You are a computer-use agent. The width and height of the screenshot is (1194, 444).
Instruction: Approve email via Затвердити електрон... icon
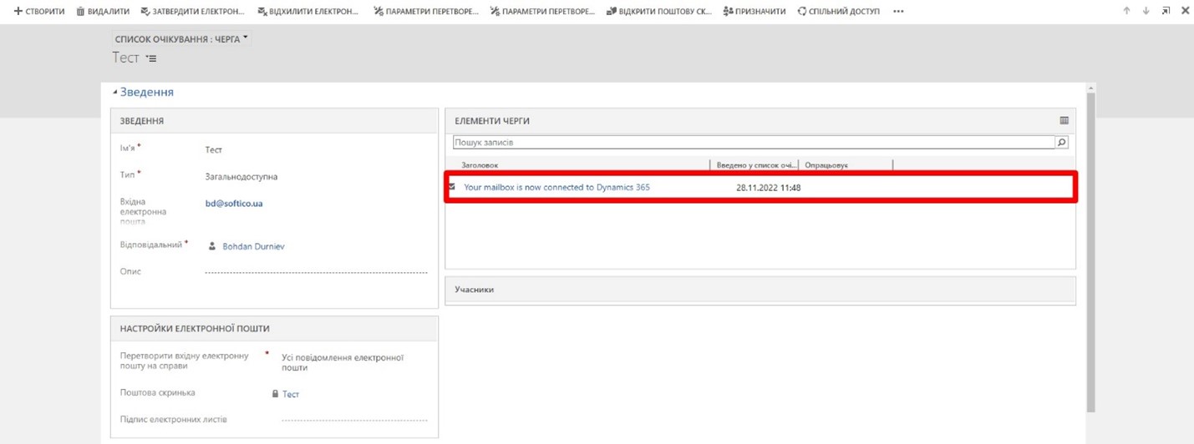(145, 12)
